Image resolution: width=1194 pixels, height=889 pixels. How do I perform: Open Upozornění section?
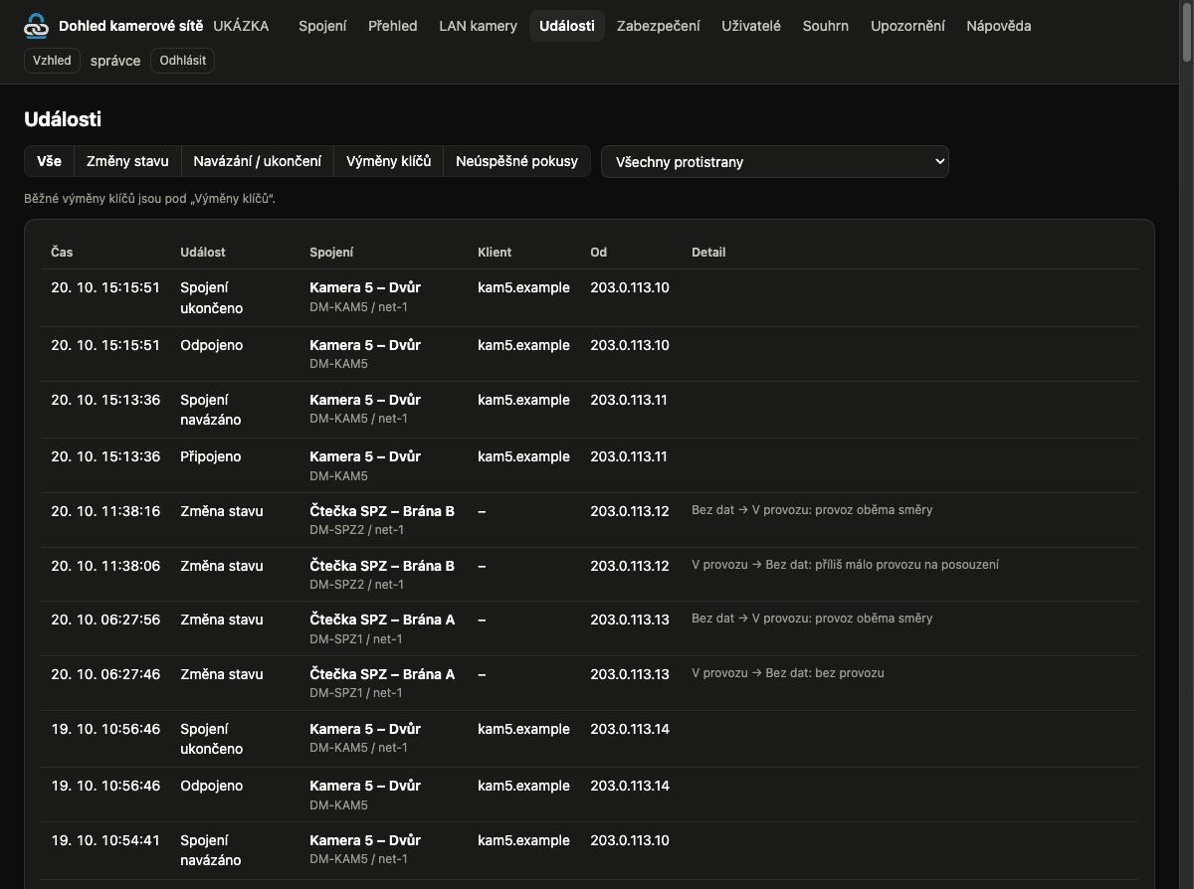point(907,26)
